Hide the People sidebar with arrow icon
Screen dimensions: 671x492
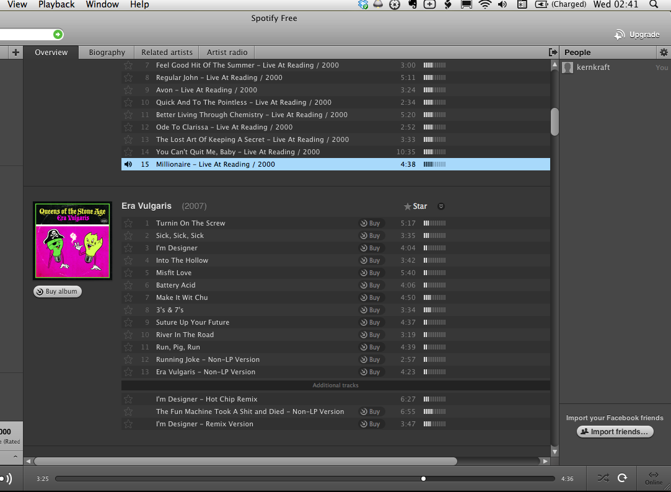[553, 52]
